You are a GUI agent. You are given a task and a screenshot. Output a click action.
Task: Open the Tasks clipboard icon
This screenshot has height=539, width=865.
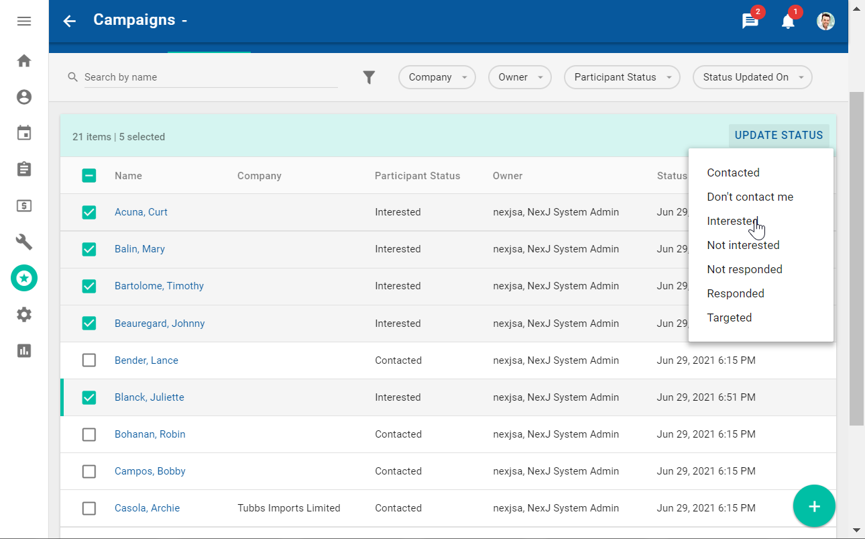(x=24, y=169)
